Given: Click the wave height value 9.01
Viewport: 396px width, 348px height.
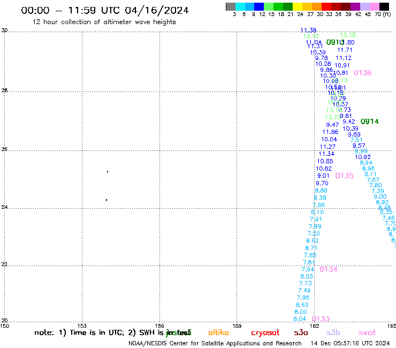Looking at the screenshot, I should click(x=323, y=176).
